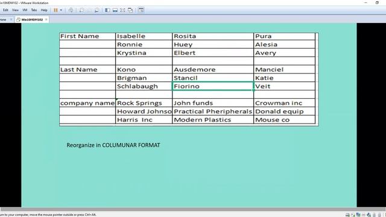Select the Veit cell

coord(284,86)
